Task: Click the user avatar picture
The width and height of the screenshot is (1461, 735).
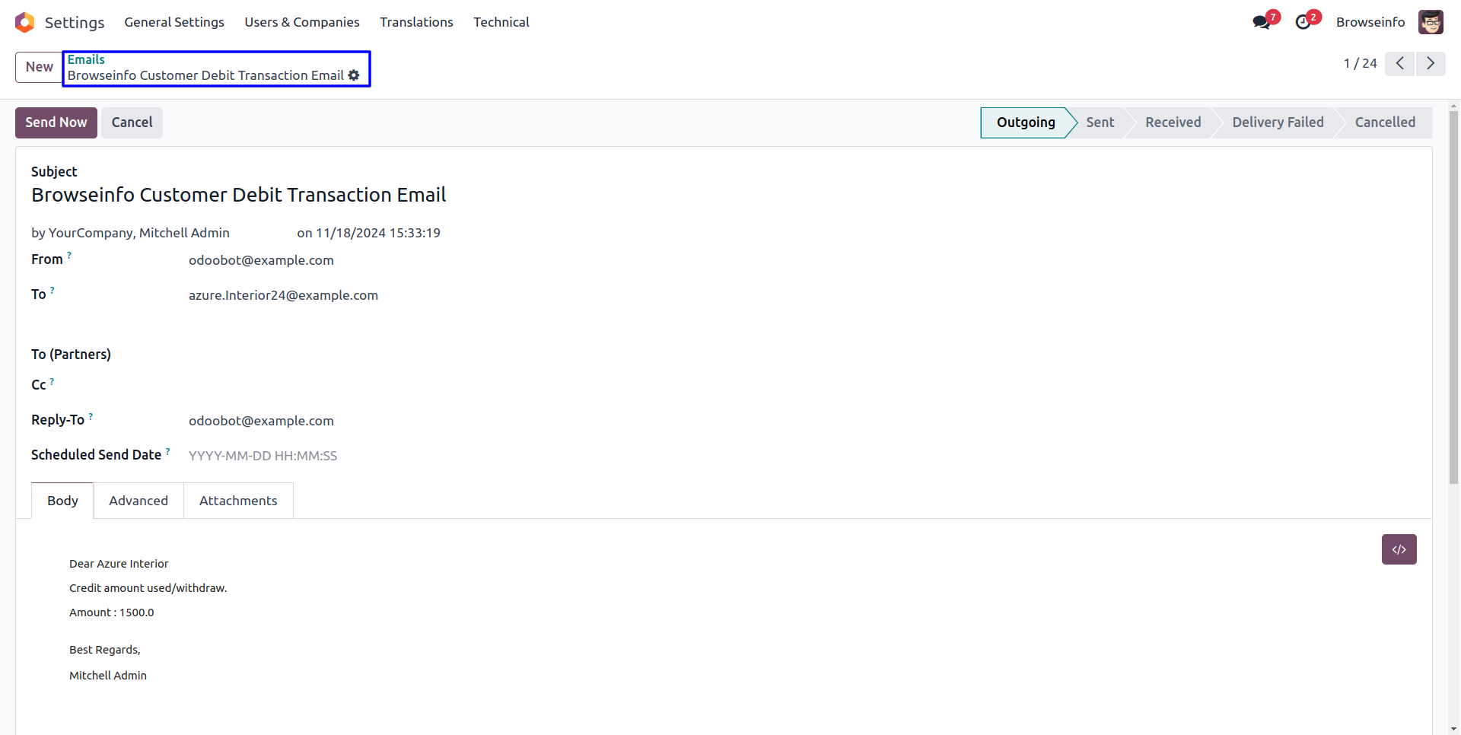Action: pos(1431,22)
